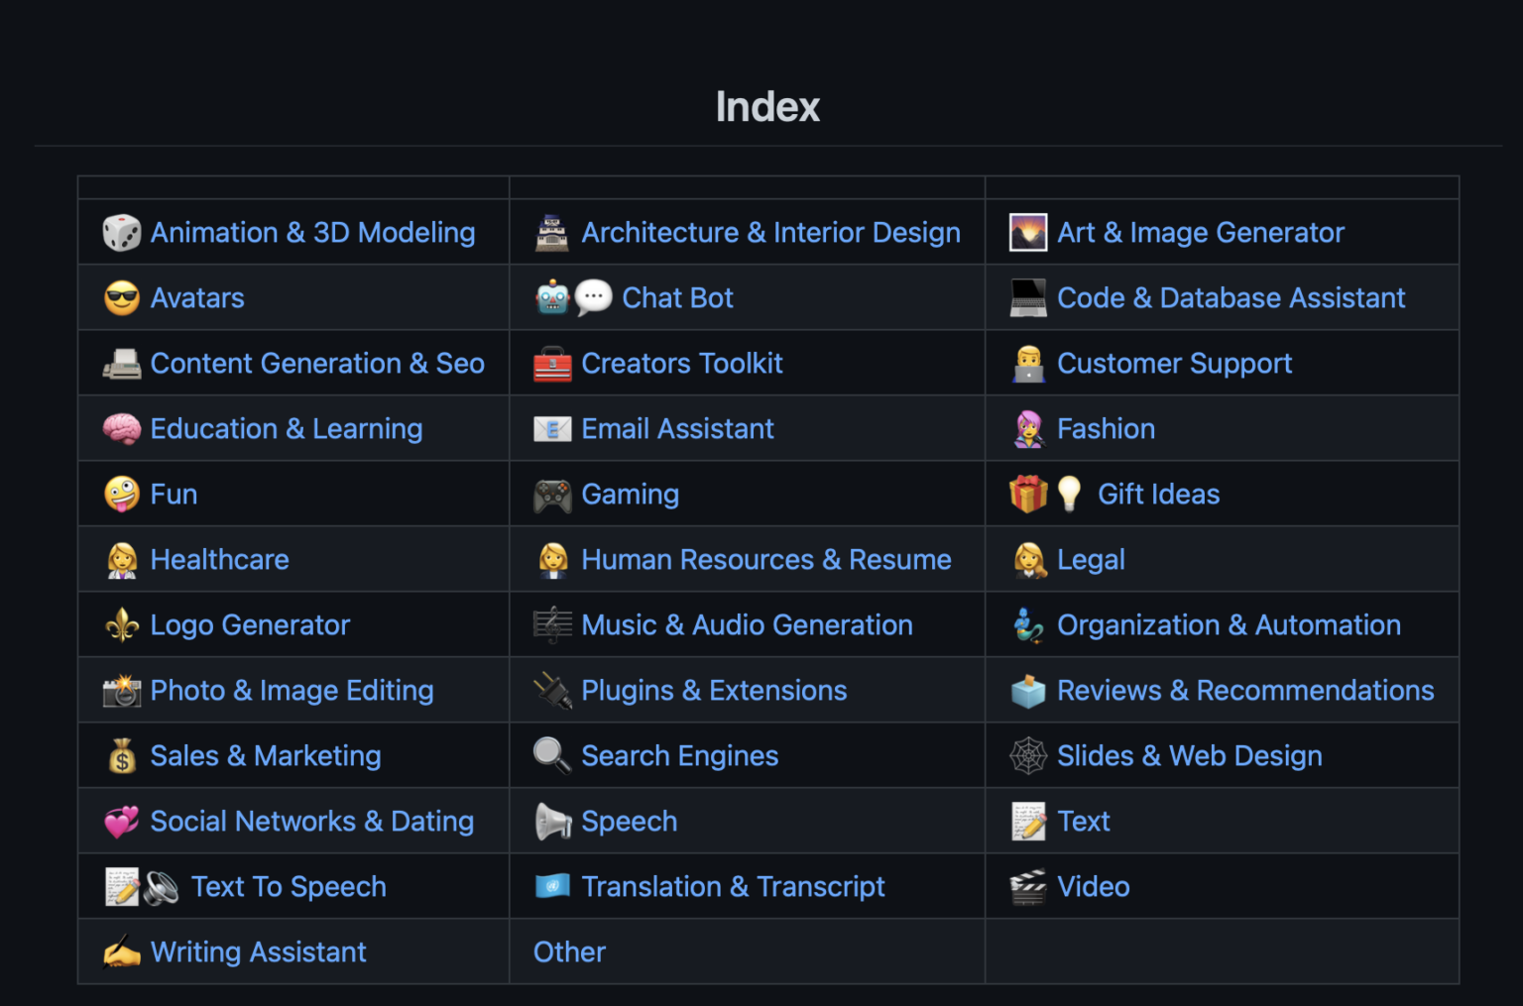Click the gift box icon beside Gift Ideas
The height and width of the screenshot is (1006, 1523).
point(1028,494)
